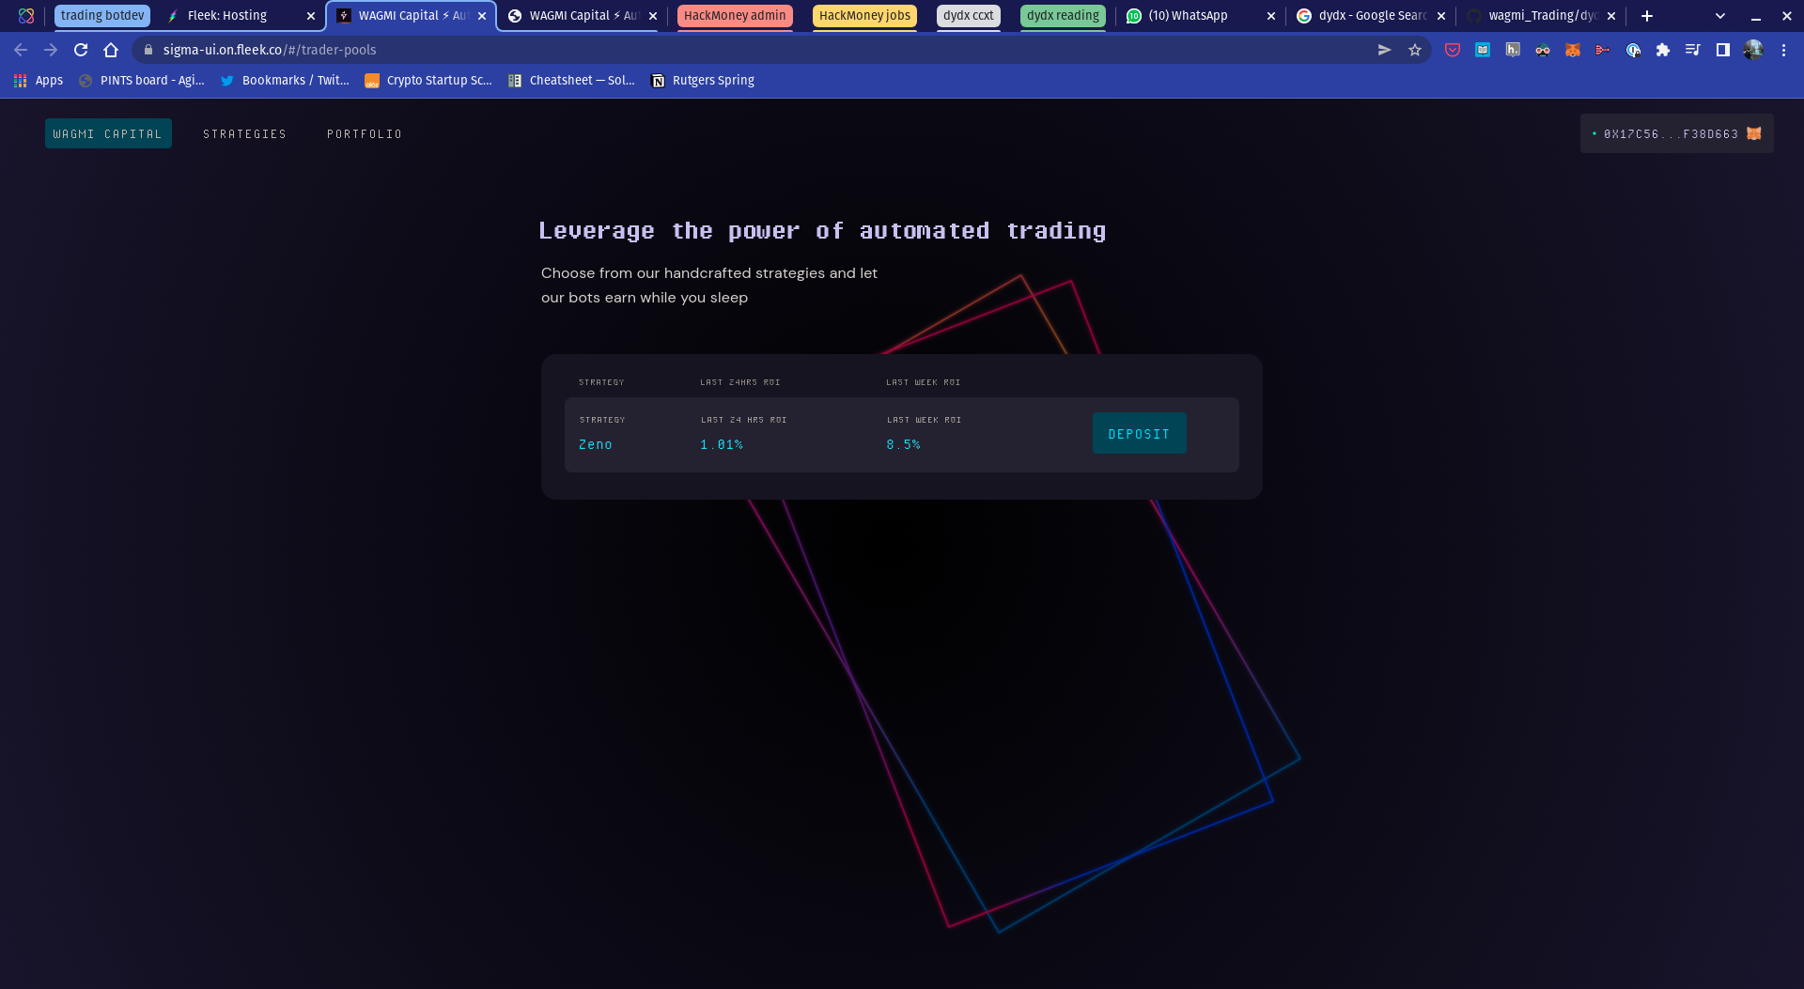Bookmark this page with the star icon
Screen dimensions: 1804x989
[1415, 50]
